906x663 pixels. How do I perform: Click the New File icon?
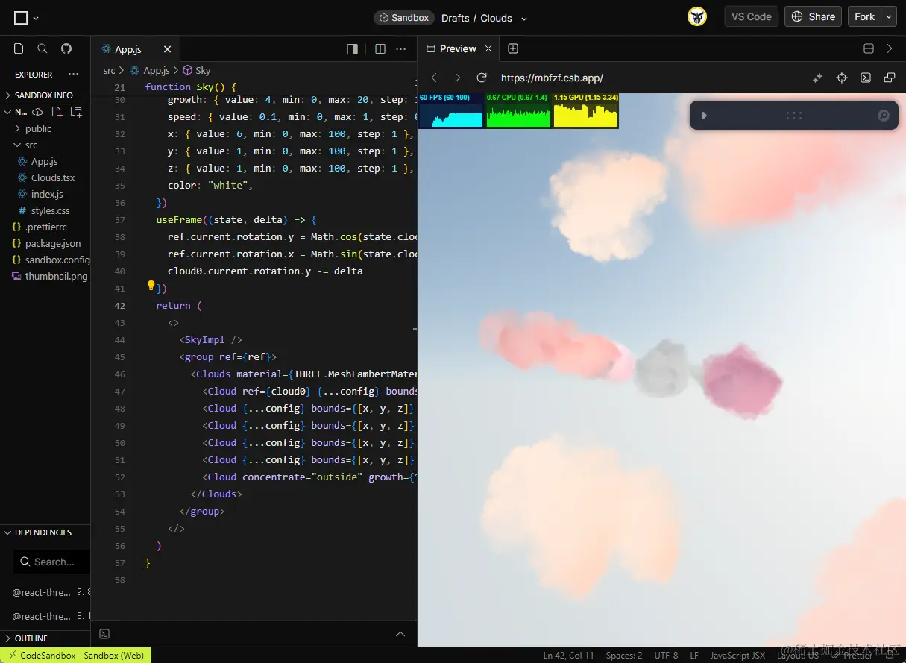click(57, 112)
